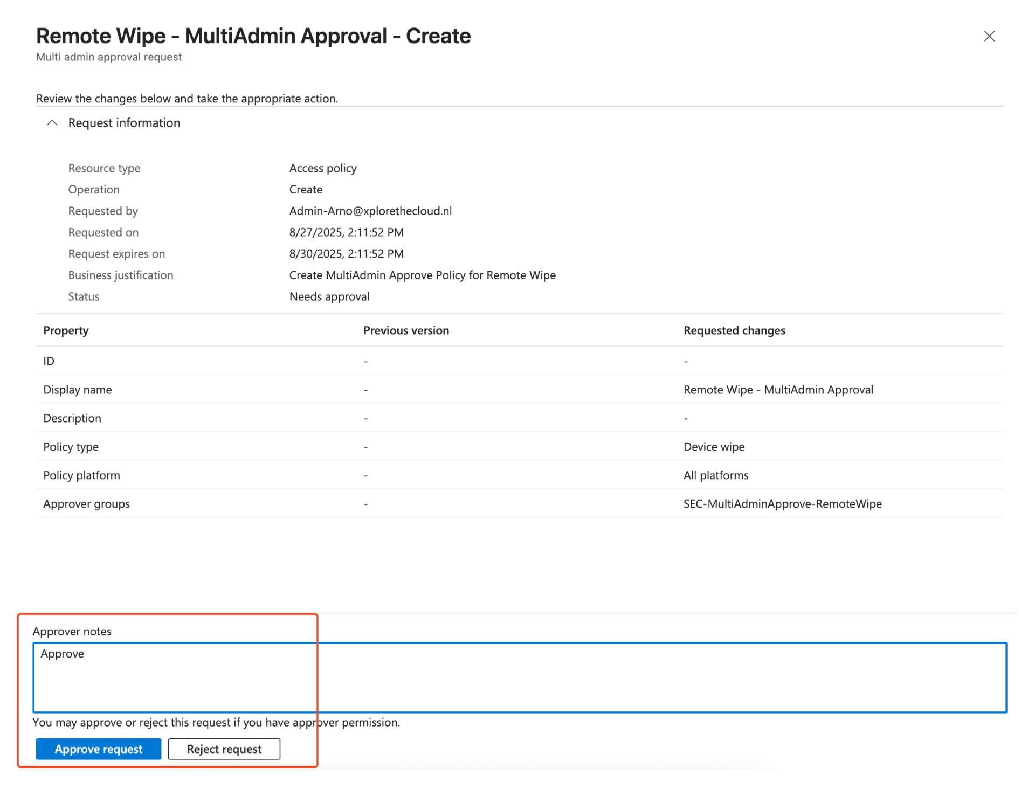Click the Admin-Arno@xplorethecloud.nl requester email
Screen dimensions: 1035x788
coord(370,211)
